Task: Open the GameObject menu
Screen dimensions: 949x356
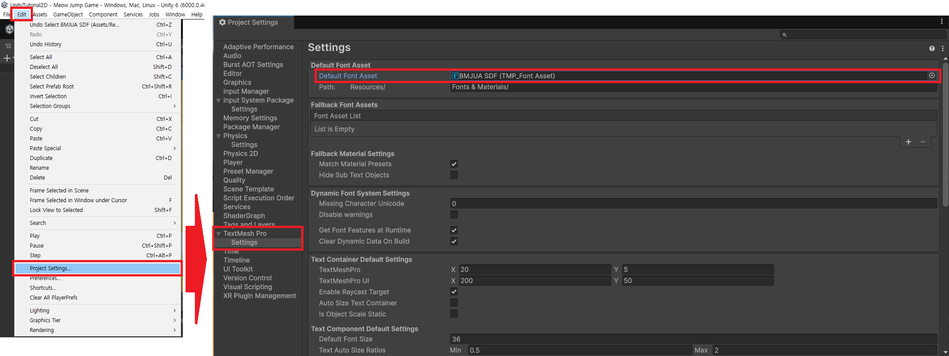Action: (68, 15)
